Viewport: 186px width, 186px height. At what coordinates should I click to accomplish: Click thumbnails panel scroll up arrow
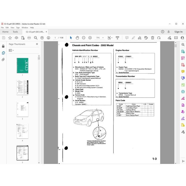[39, 56]
